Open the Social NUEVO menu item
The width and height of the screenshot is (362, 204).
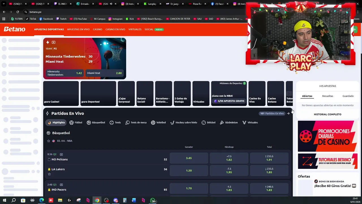coord(154,29)
